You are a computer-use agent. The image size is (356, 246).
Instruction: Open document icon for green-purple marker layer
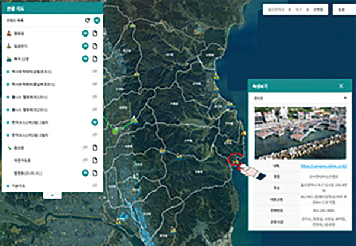[95, 46]
